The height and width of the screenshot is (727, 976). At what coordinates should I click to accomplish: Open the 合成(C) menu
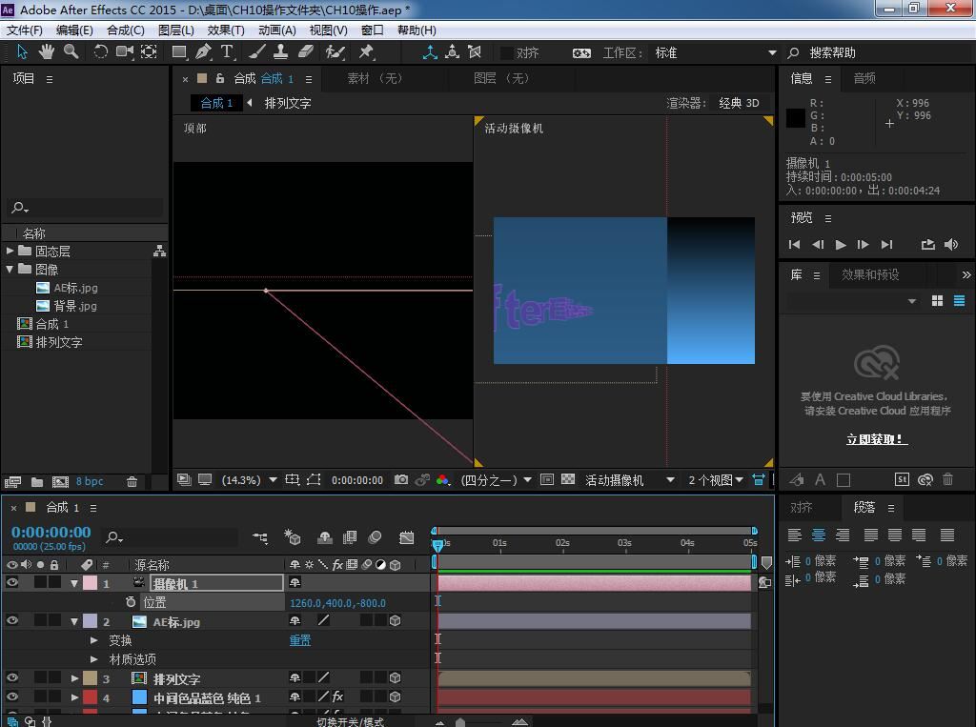click(125, 30)
